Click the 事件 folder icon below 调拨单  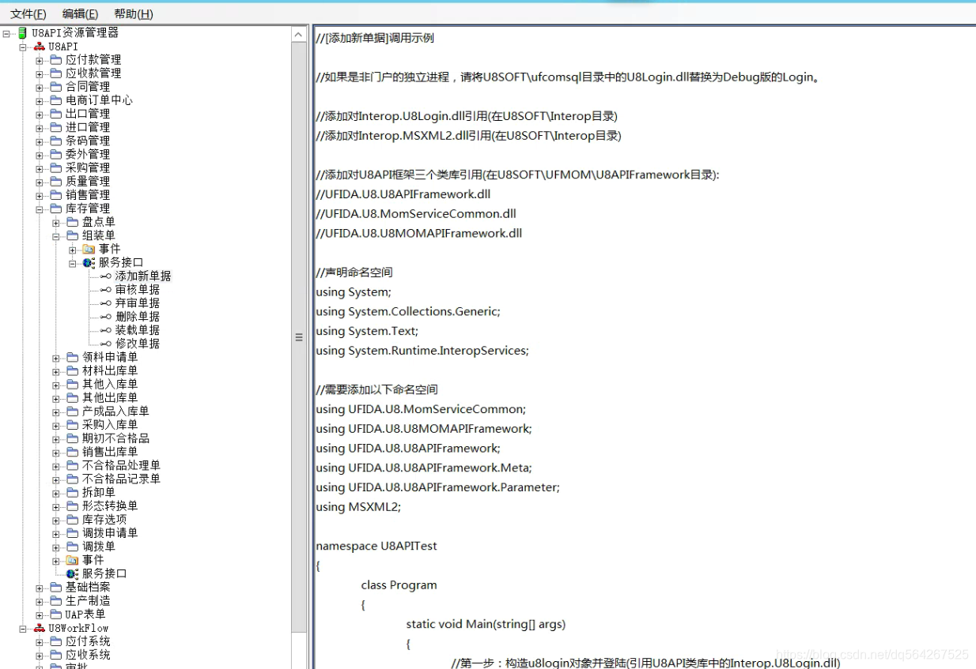coord(72,560)
